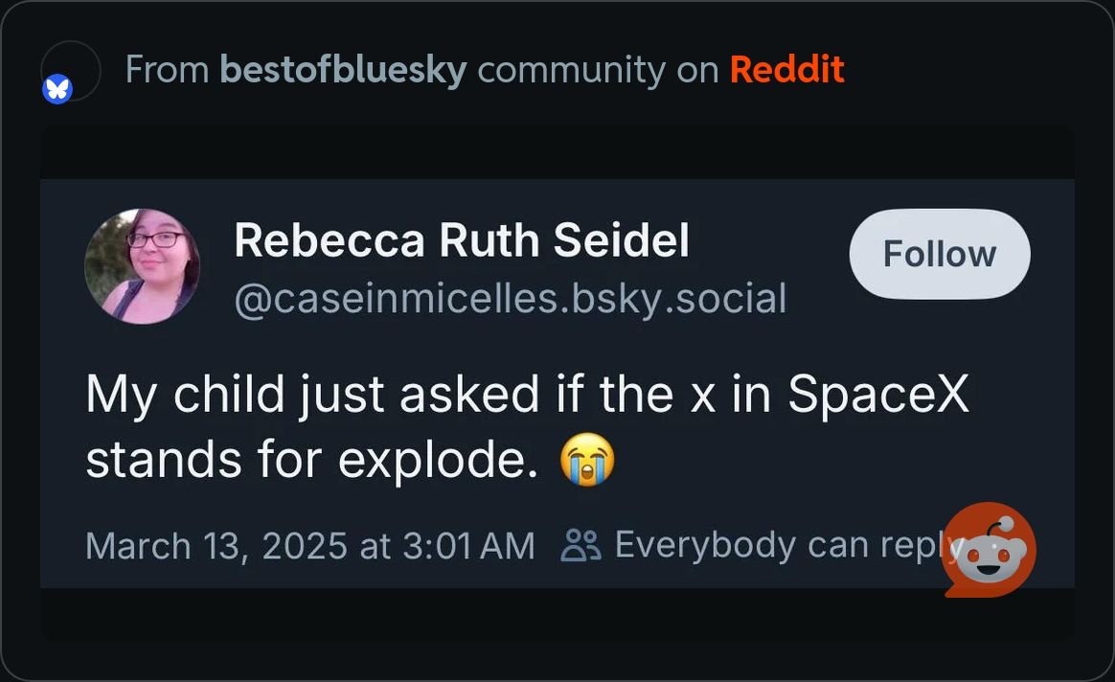Click the Bluesky butterfly badge icon

pyautogui.click(x=57, y=91)
